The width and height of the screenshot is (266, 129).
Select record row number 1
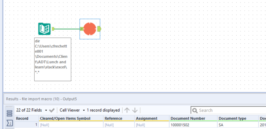tap(27, 125)
